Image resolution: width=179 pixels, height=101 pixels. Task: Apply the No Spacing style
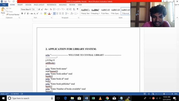point(116,12)
